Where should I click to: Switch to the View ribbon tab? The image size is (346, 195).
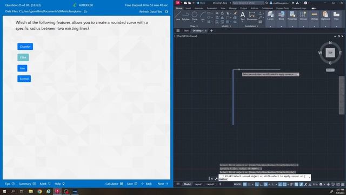point(223,8)
